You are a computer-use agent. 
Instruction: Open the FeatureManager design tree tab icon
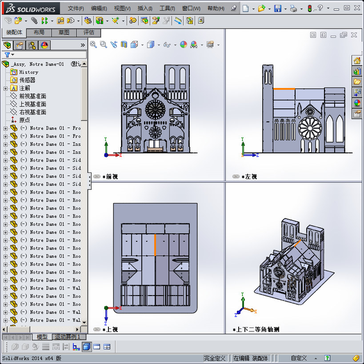pos(7,45)
